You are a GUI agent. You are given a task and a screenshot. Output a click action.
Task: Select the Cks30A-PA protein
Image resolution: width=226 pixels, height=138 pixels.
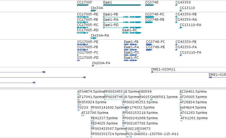coord(93,66)
